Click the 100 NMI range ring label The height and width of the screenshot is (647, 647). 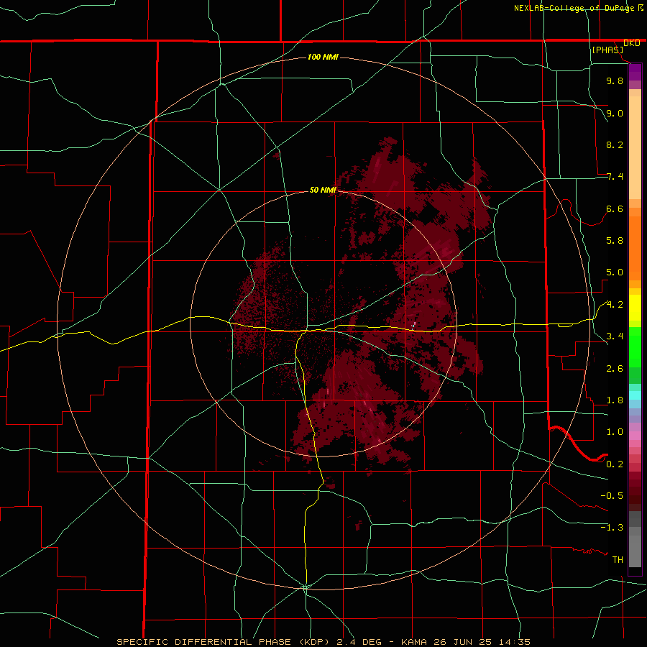[323, 57]
